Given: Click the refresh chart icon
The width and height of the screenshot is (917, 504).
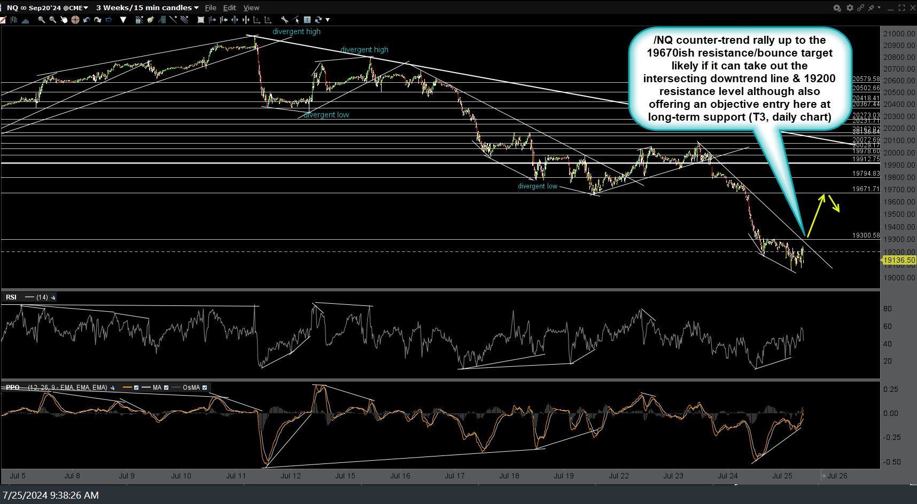Looking at the screenshot, I should pyautogui.click(x=318, y=20).
